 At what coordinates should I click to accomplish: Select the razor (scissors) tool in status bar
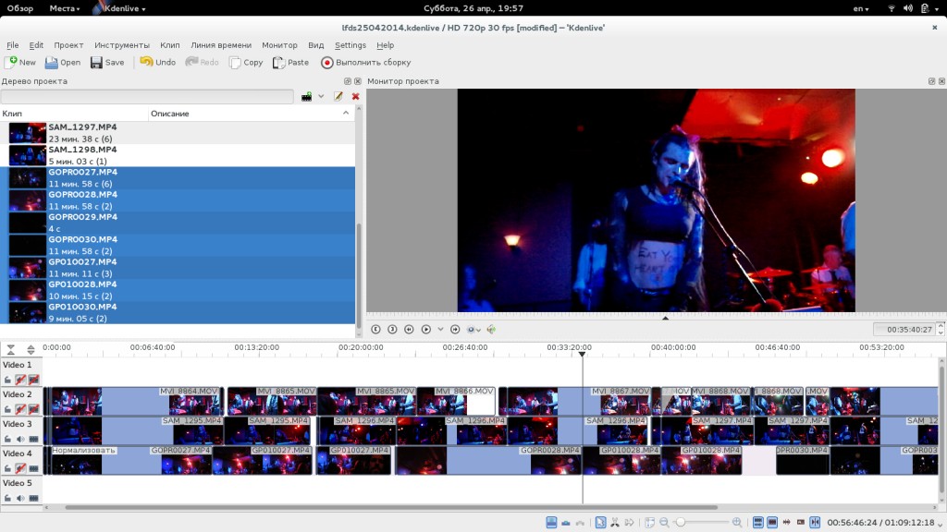tap(614, 523)
